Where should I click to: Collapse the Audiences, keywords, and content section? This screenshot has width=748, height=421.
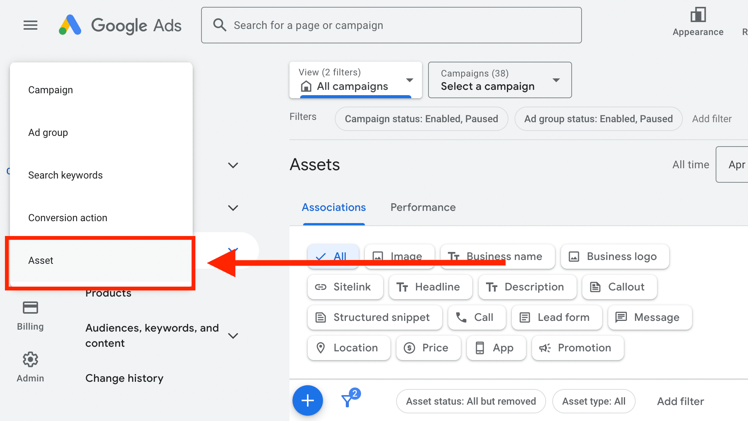coord(233,335)
